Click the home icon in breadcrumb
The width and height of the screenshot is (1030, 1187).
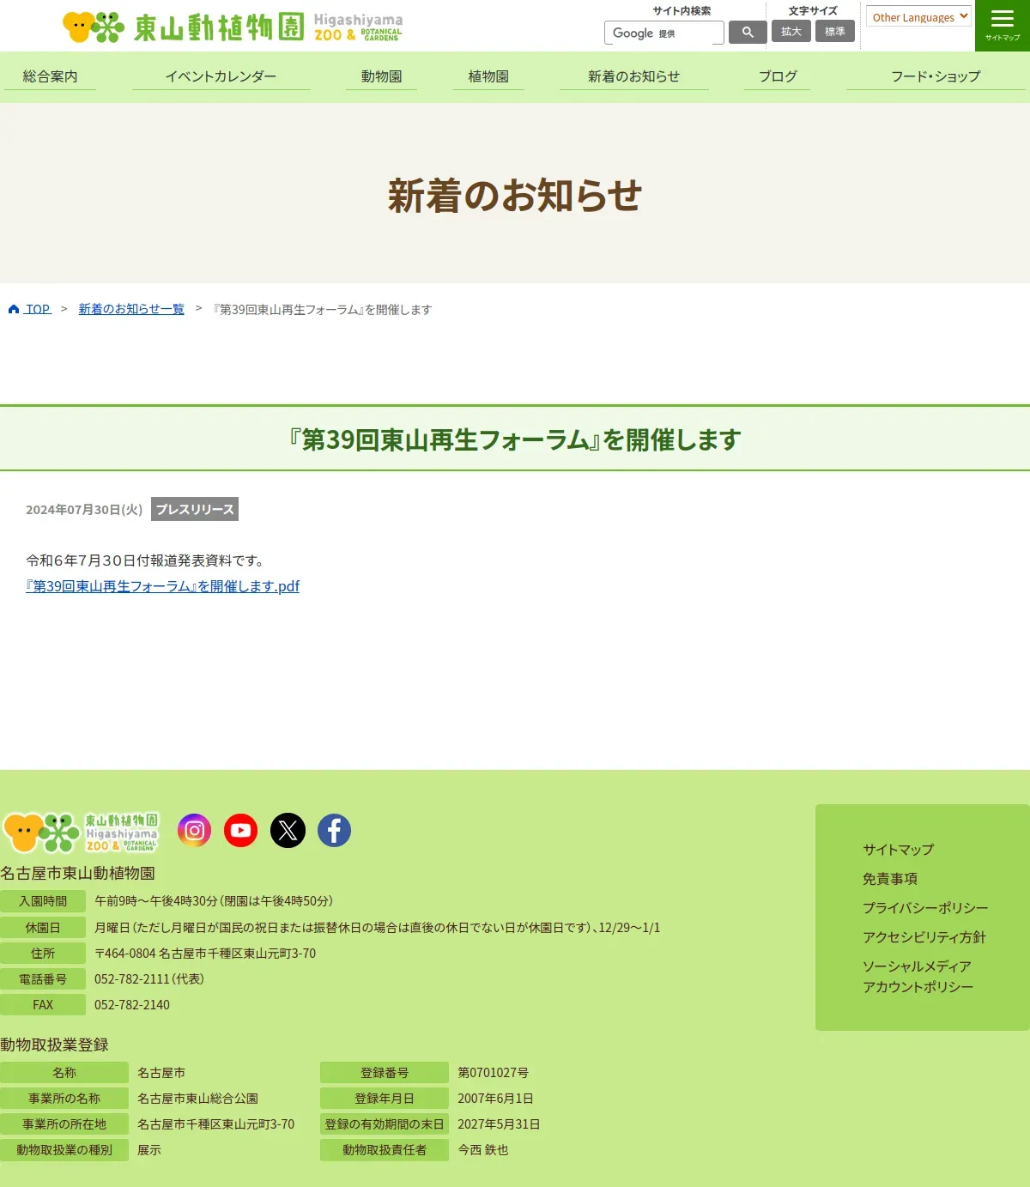click(x=14, y=309)
